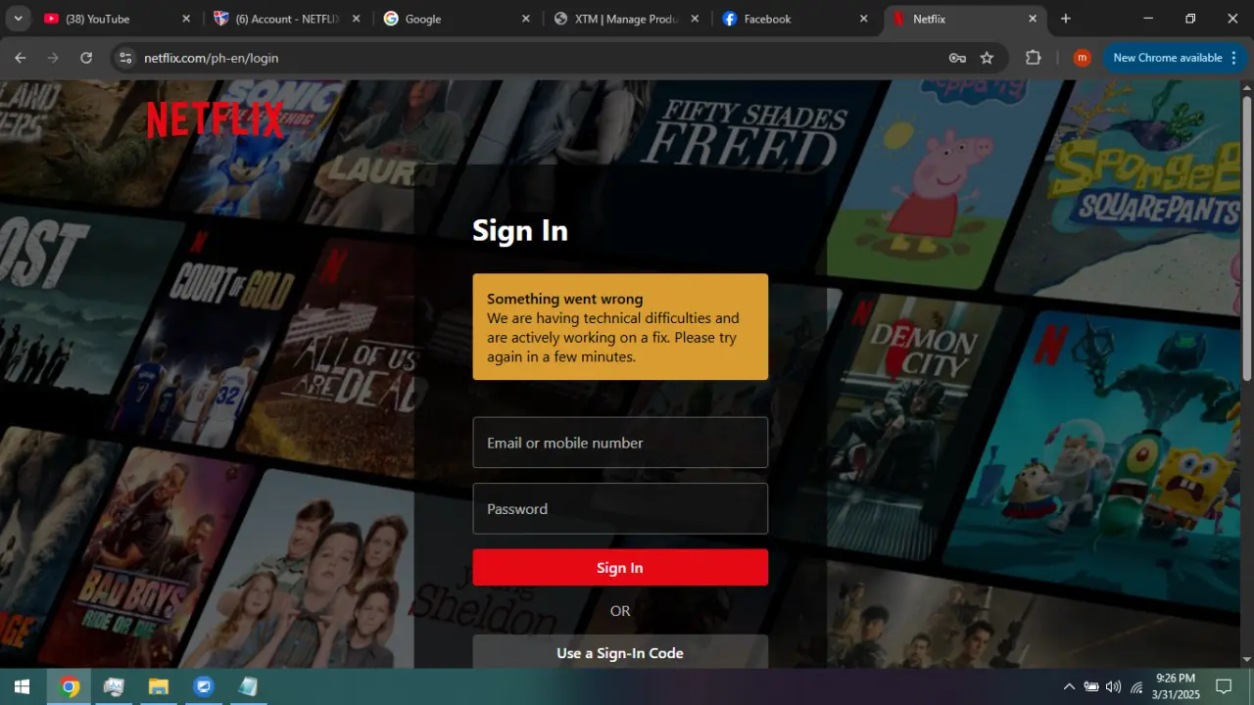Click New Chrome available update button
The image size is (1254, 705).
1173,58
